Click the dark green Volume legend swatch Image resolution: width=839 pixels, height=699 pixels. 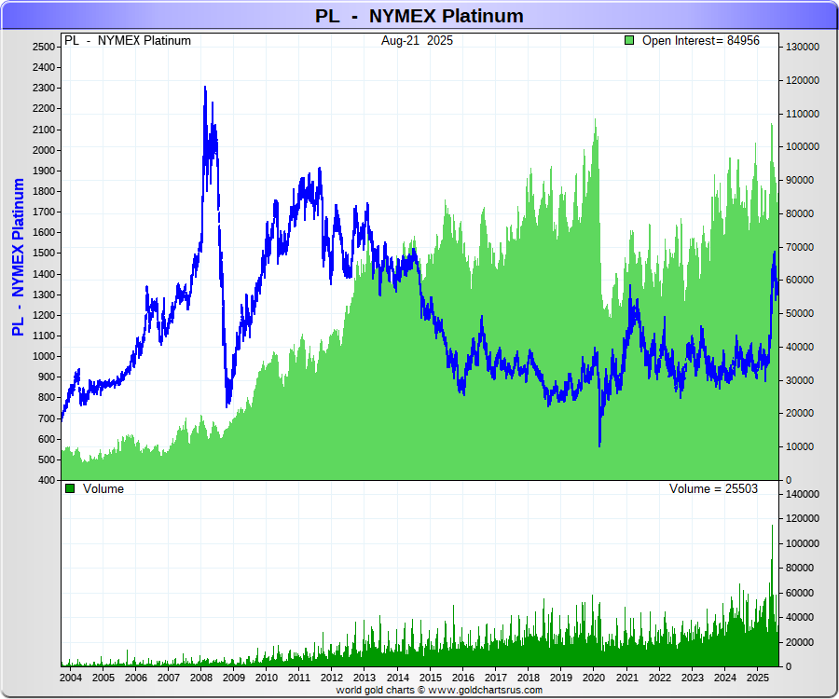pos(70,488)
